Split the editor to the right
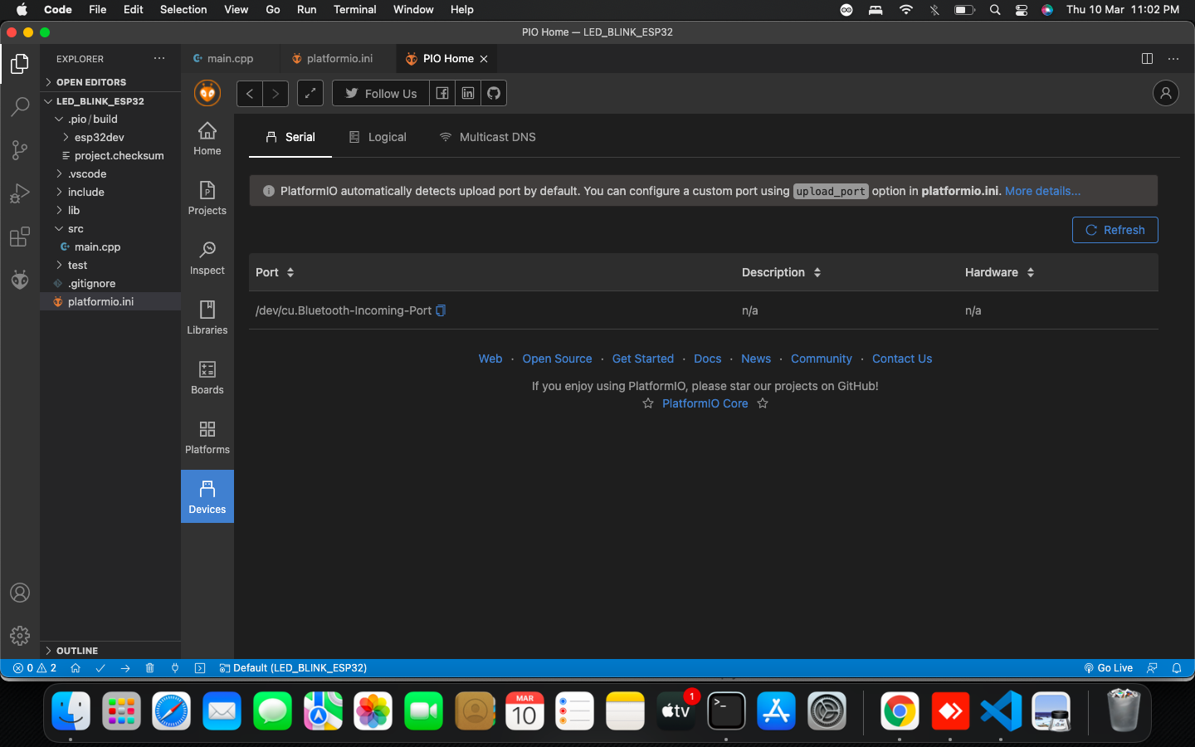 point(1147,58)
